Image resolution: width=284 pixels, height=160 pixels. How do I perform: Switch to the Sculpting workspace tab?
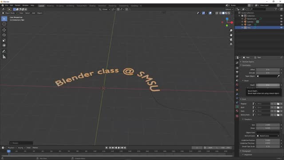[x=60, y=6]
